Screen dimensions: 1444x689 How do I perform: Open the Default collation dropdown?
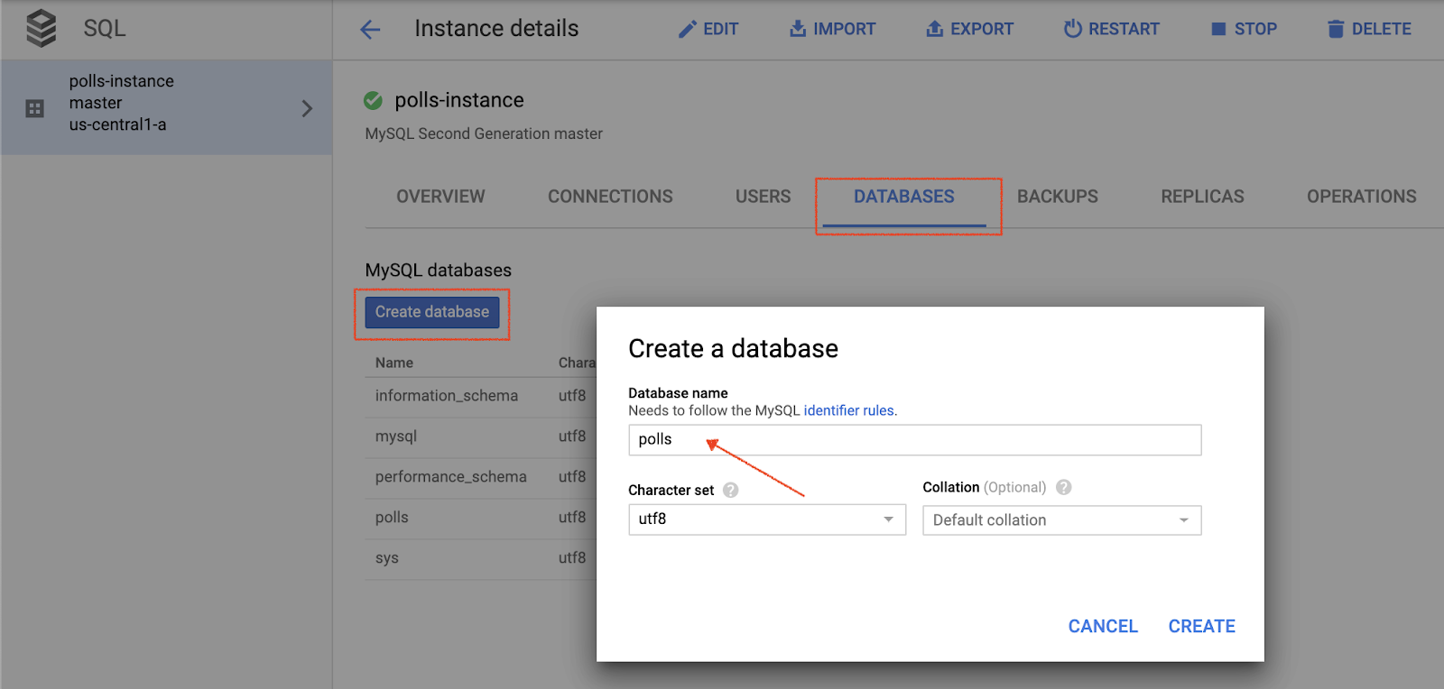(x=1061, y=520)
